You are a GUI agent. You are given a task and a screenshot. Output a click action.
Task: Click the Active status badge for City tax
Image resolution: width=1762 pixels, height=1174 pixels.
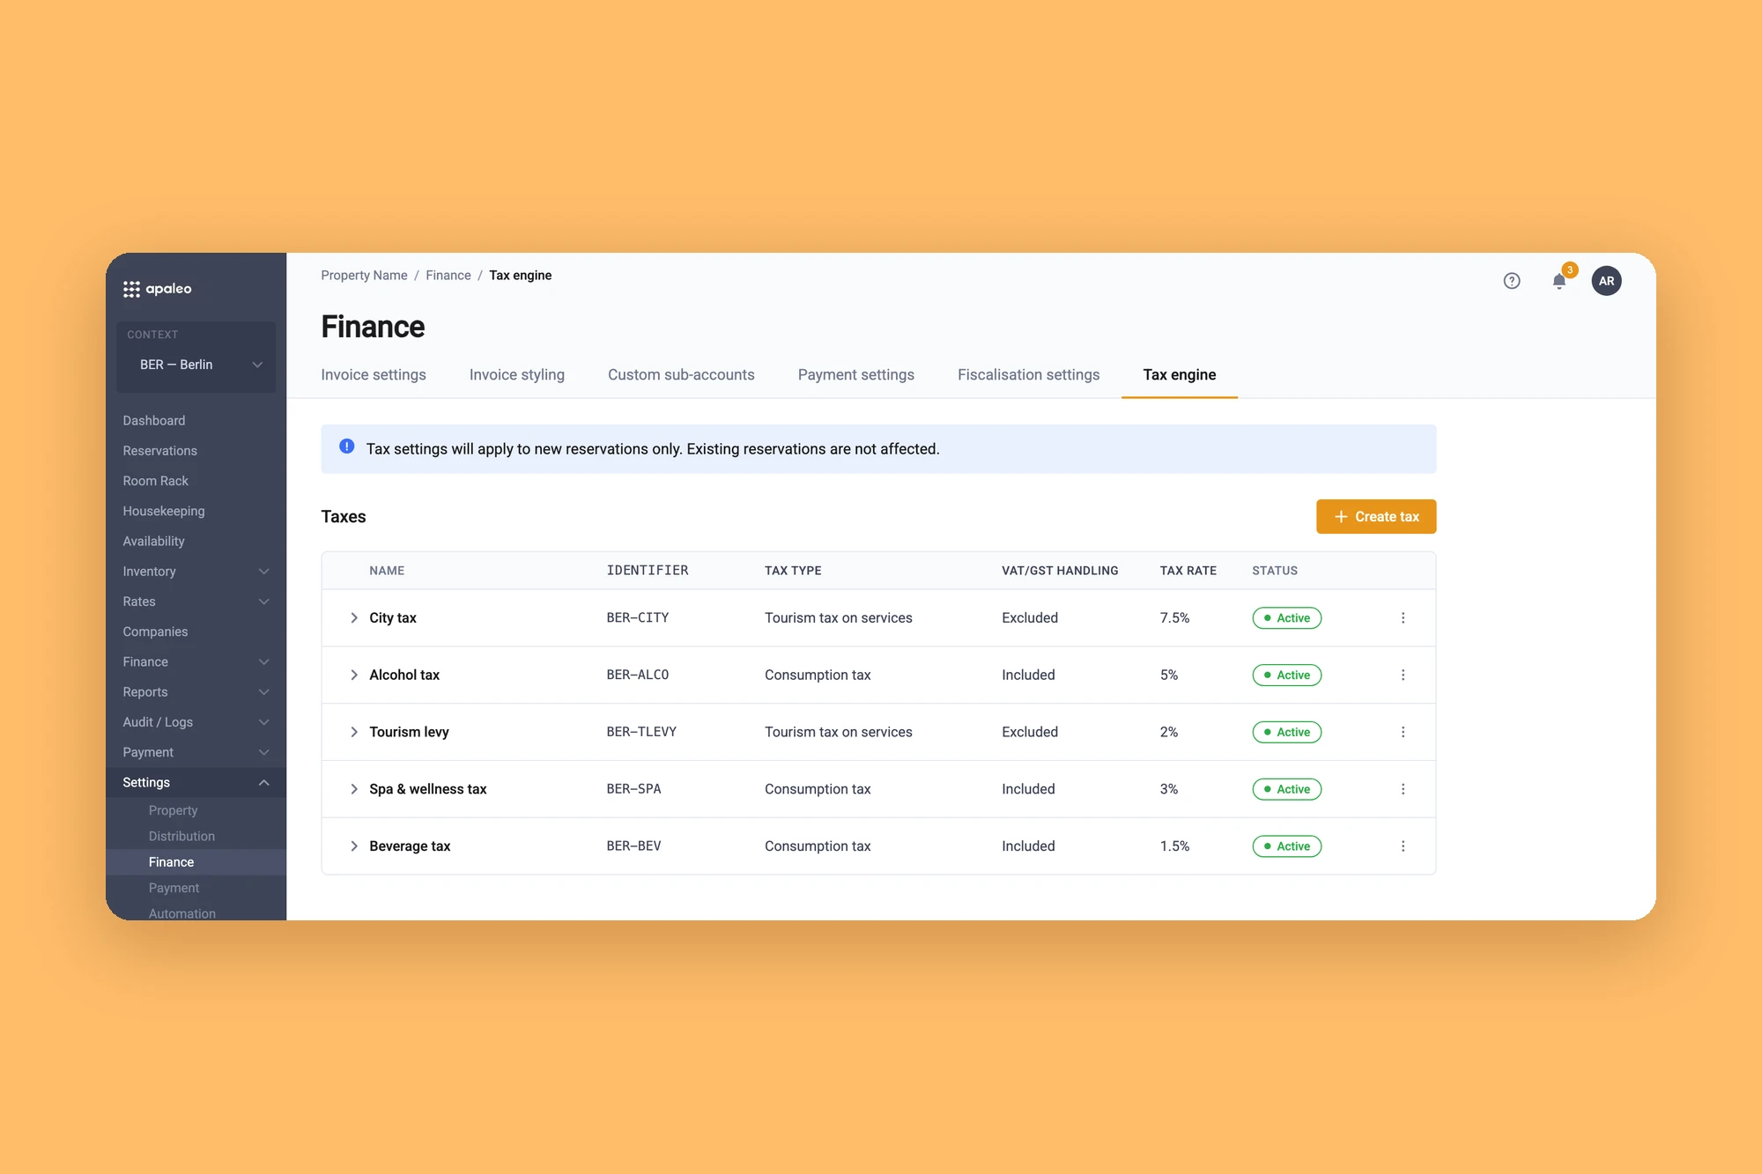coord(1286,618)
